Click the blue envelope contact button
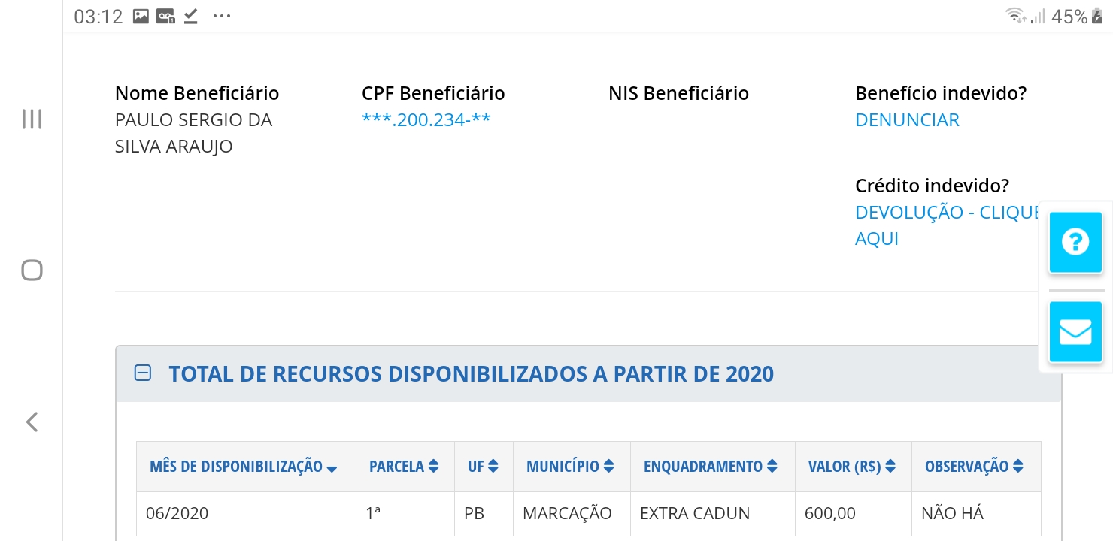The width and height of the screenshot is (1113, 541). click(x=1075, y=331)
